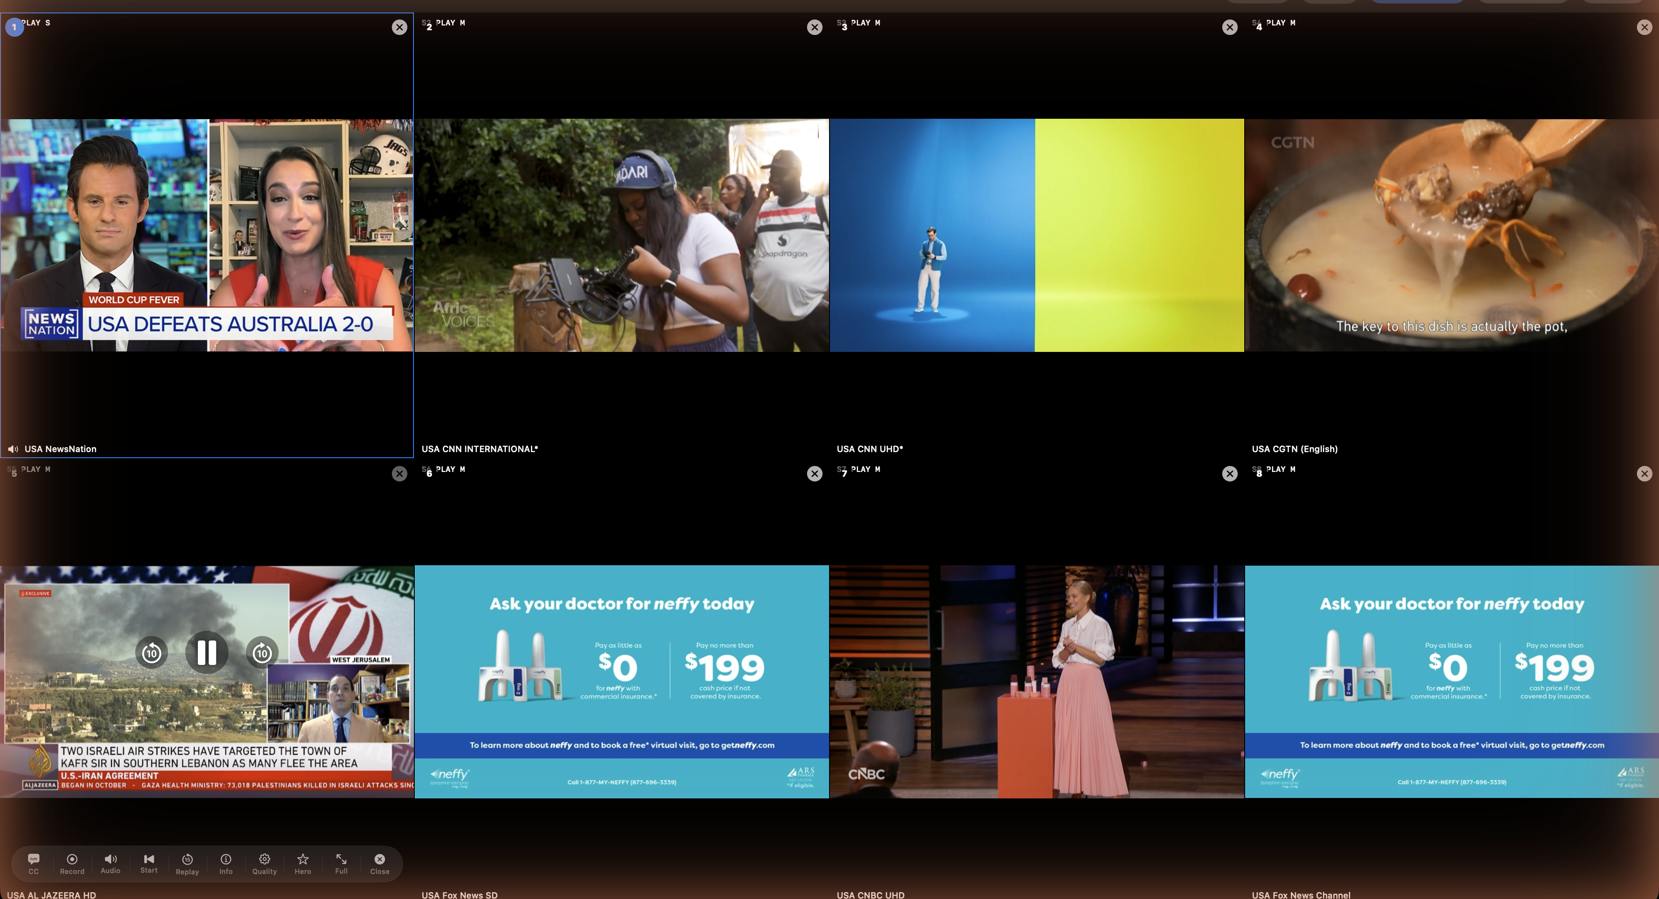Image resolution: width=1659 pixels, height=899 pixels.
Task: Click the 'USA Fox News SD' channel label
Action: coord(459,895)
